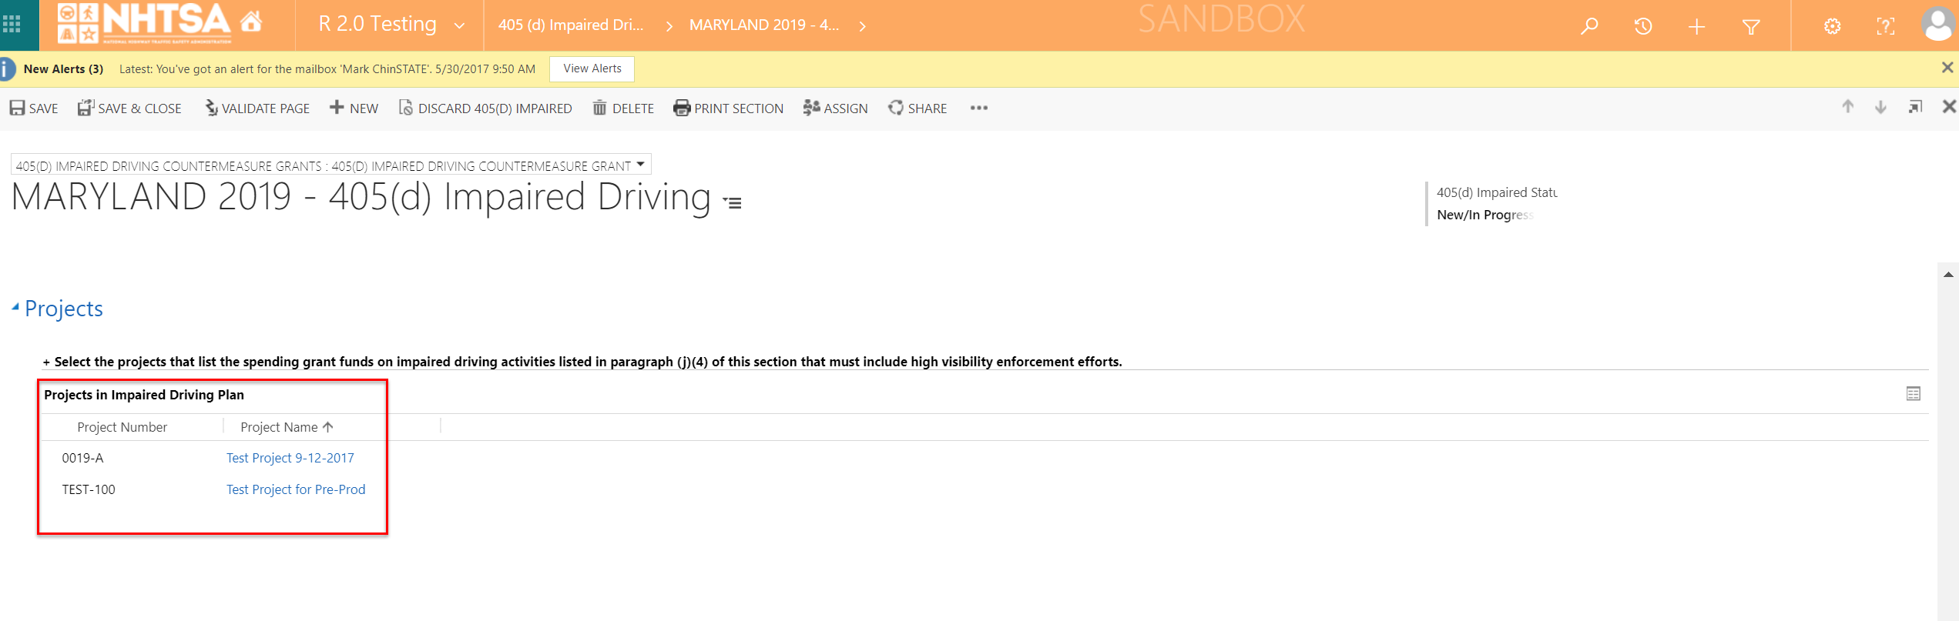Viewport: 1959px width, 621px height.
Task: Open the form selector dropdown arrow
Action: (x=640, y=165)
